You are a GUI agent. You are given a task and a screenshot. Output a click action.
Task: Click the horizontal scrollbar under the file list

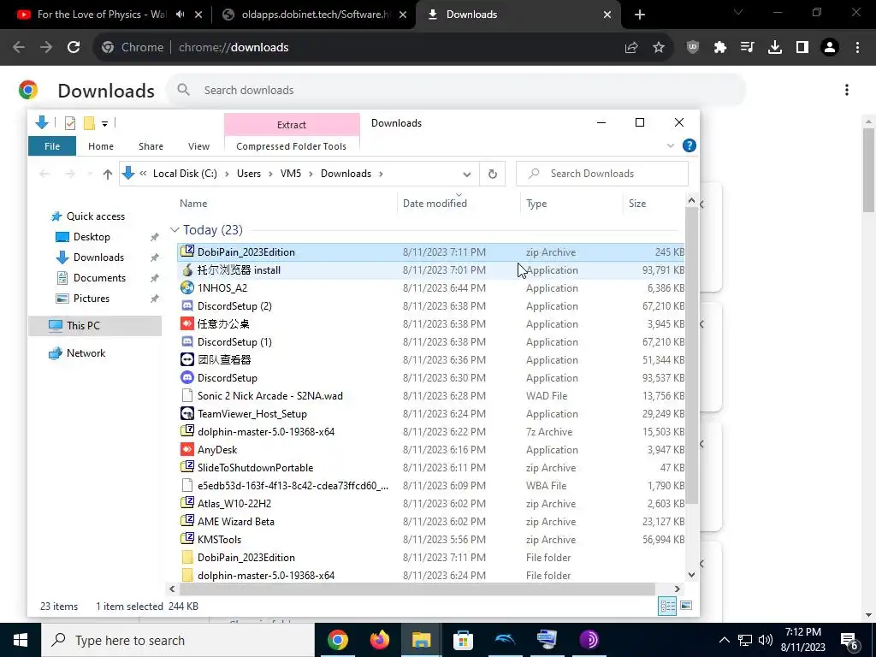click(417, 589)
